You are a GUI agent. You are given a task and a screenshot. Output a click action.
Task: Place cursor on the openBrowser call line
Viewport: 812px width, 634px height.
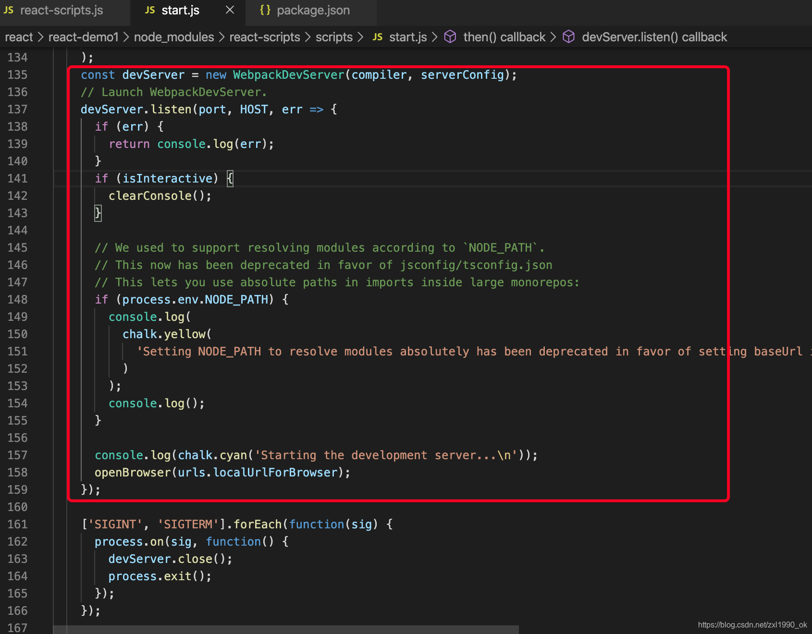[222, 472]
